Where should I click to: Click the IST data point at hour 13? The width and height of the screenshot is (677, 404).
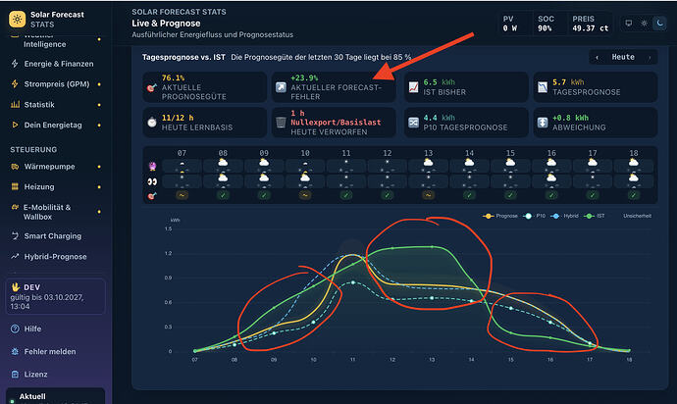click(432, 247)
